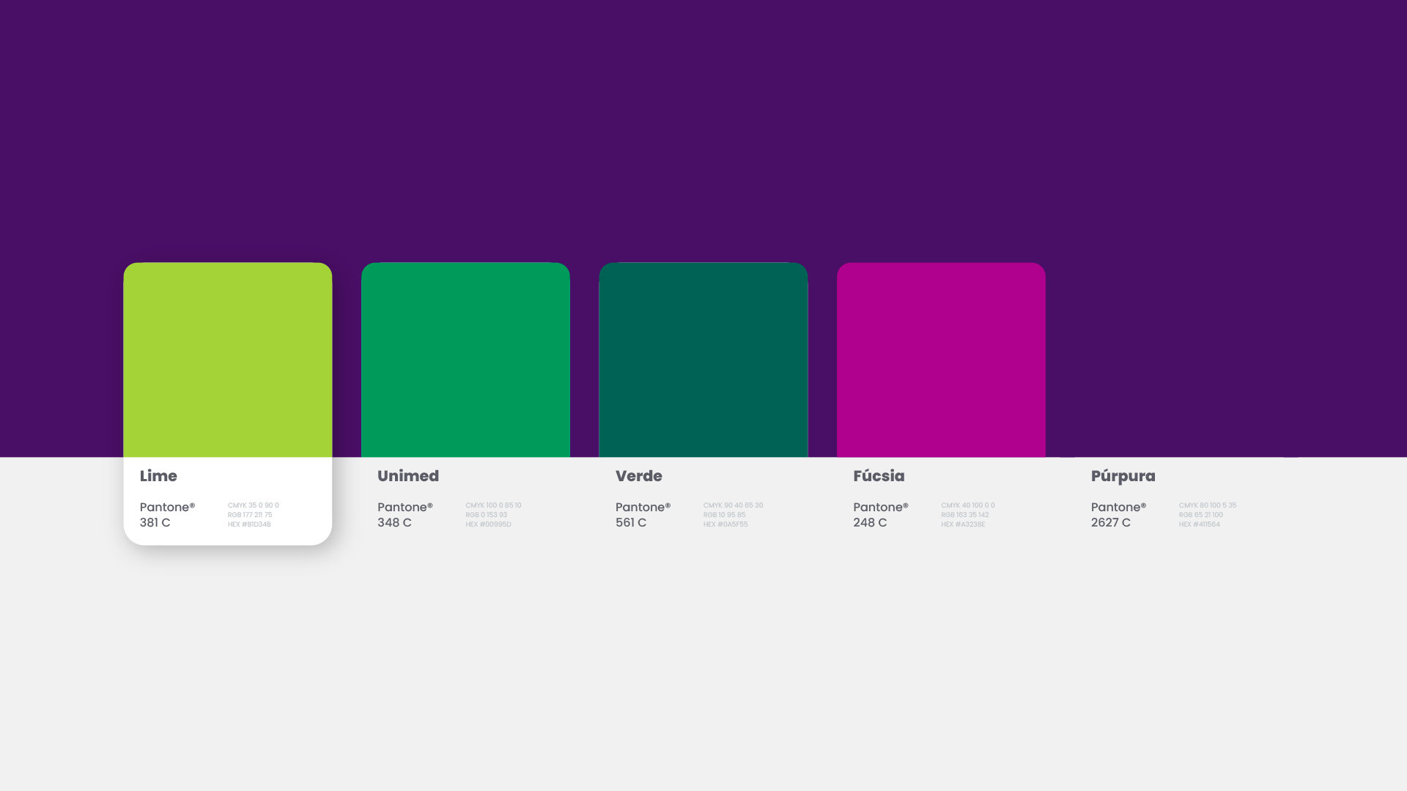Click the 'CMYK 80 100 5 35' value
1407x791 pixels.
tap(1208, 505)
